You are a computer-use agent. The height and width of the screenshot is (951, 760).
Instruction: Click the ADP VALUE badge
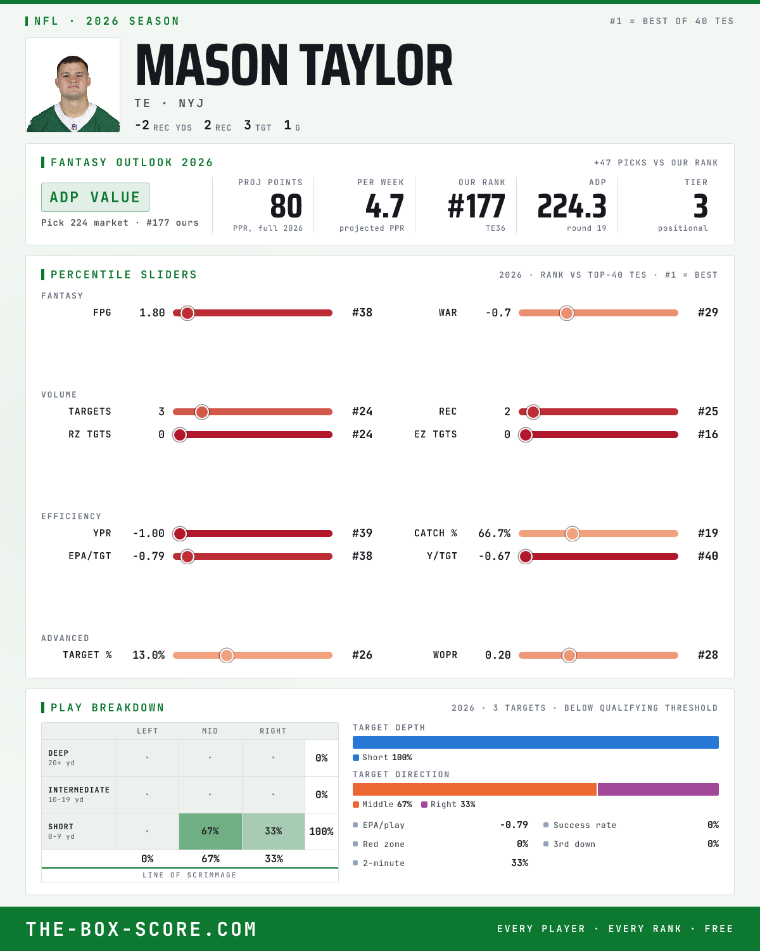pyautogui.click(x=95, y=197)
